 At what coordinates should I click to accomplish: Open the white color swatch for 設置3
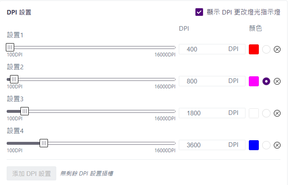(x=254, y=113)
